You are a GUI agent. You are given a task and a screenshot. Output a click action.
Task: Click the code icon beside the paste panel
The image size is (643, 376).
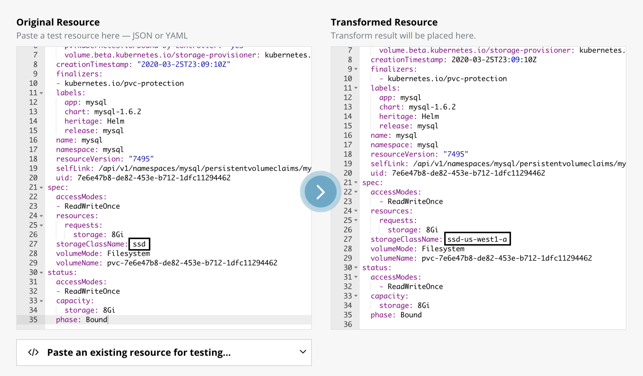coord(33,352)
